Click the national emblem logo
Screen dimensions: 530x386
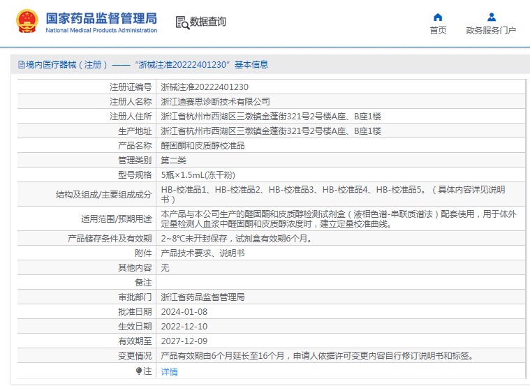[x=27, y=22]
